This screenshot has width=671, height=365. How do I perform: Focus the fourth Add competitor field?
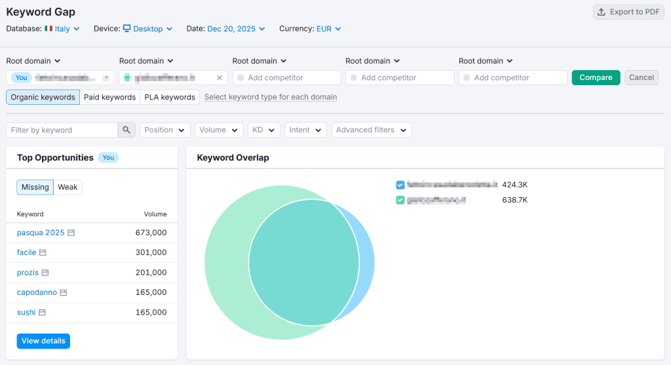tap(400, 77)
